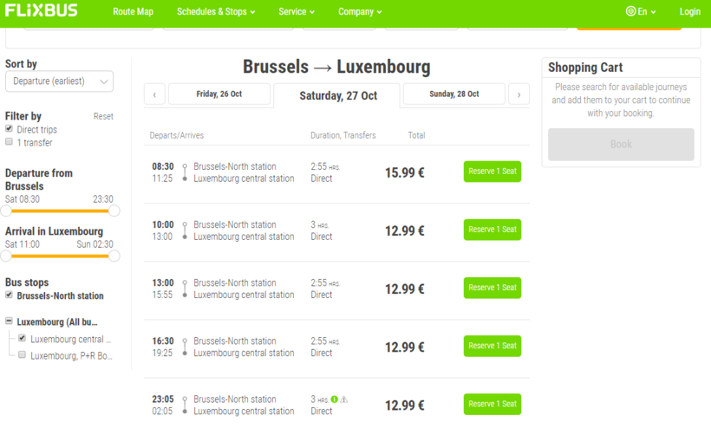The height and width of the screenshot is (428, 711).
Task: Click the warning triangle icon on 23:05 trip
Action: [344, 399]
